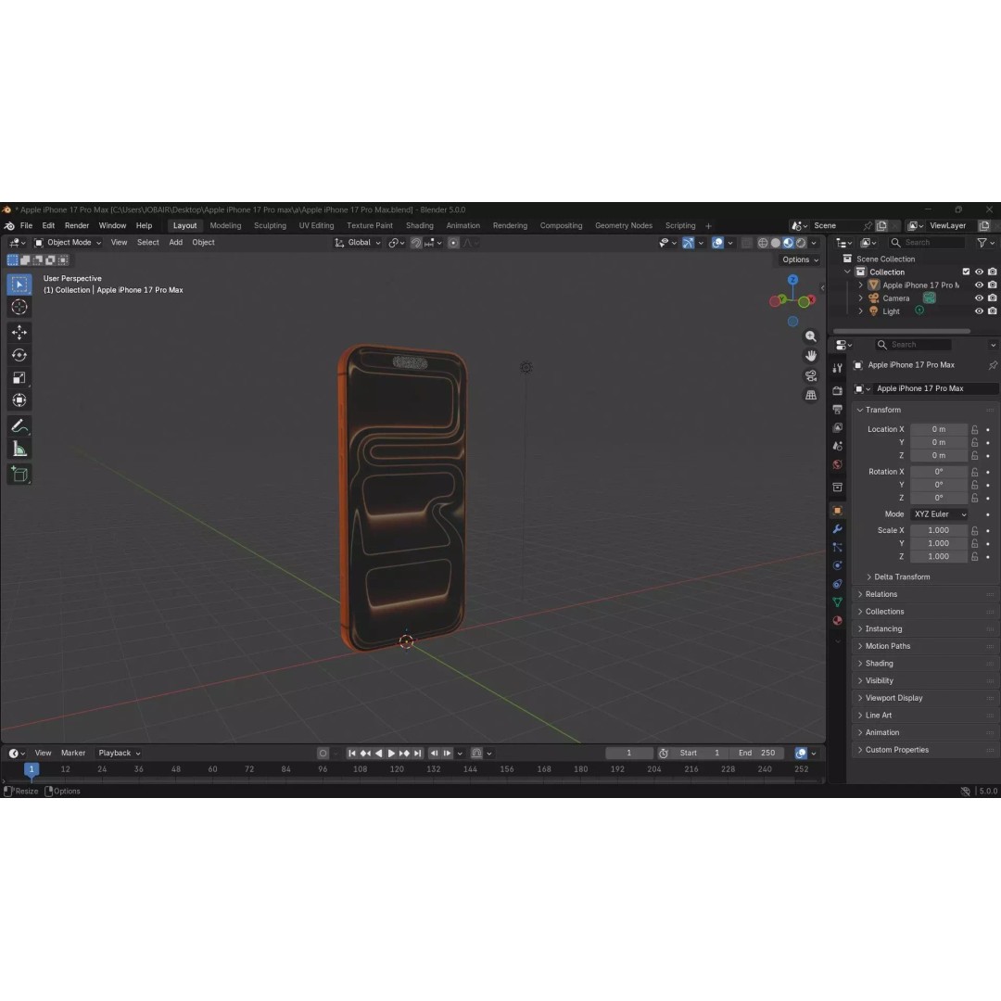1001x1001 pixels.
Task: Open the viewport Add menu
Action: pyautogui.click(x=175, y=243)
